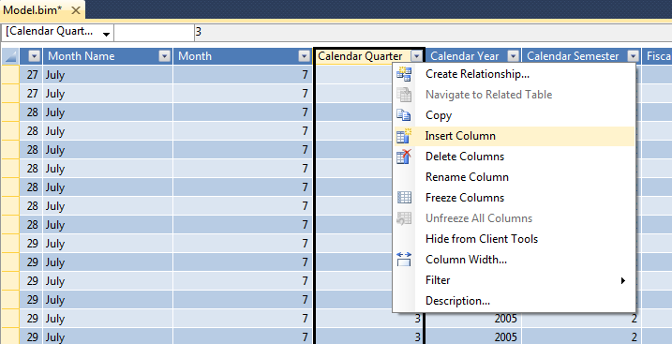Click the Freeze Columns grid icon

[404, 198]
